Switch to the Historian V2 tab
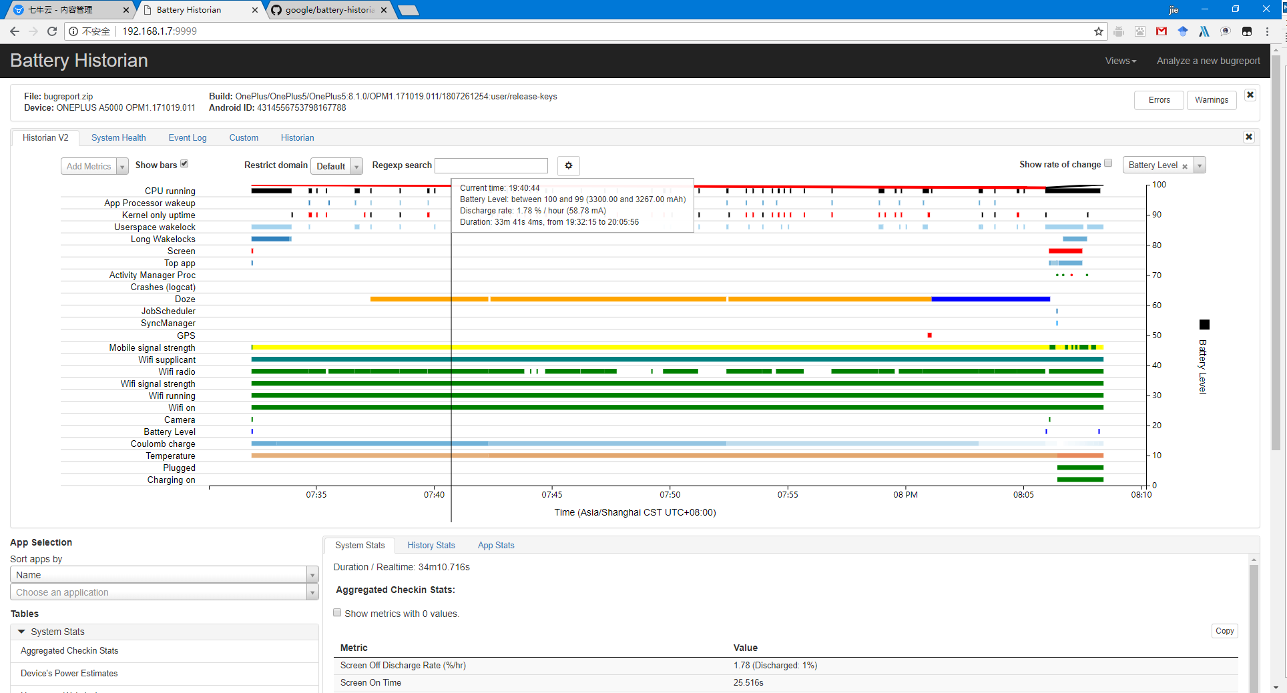 45,137
